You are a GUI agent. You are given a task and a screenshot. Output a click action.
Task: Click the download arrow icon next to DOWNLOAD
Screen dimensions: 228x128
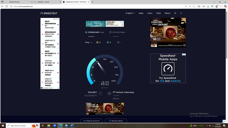coord(86,32)
